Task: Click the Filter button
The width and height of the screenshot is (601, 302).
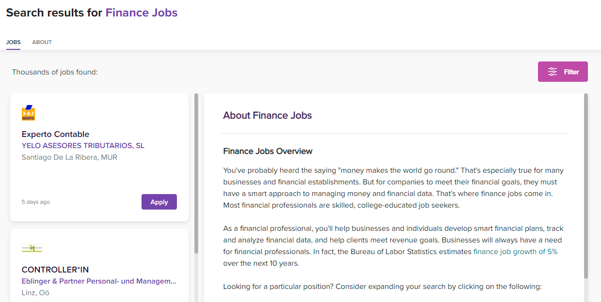Action: pyautogui.click(x=563, y=72)
